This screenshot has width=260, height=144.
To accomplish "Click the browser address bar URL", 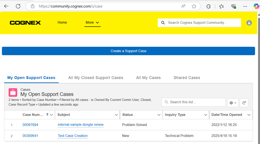I will [71, 6].
